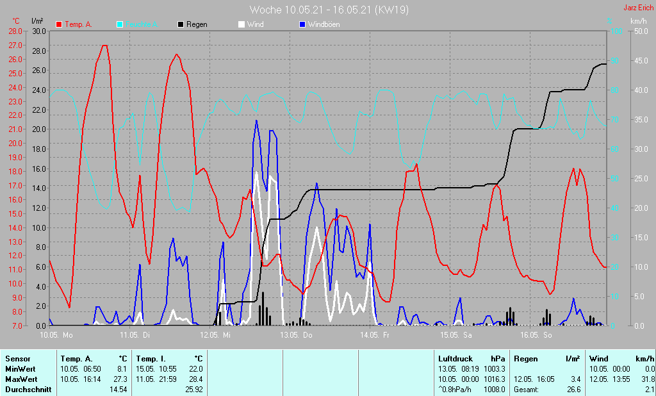Click the Durchschnitt row label
Viewport: 656px width, 396px height.
coord(28,389)
